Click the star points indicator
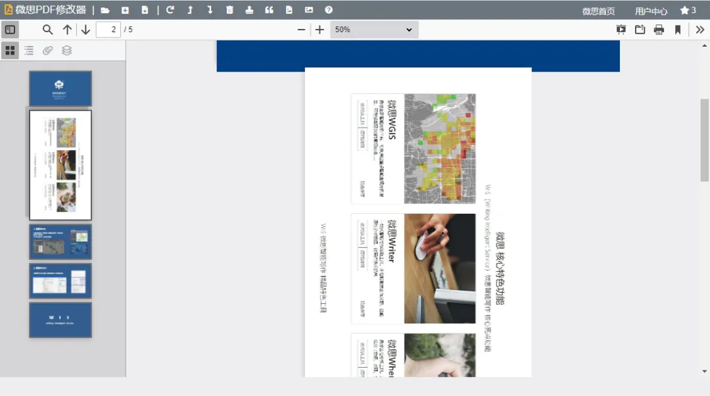 (688, 10)
